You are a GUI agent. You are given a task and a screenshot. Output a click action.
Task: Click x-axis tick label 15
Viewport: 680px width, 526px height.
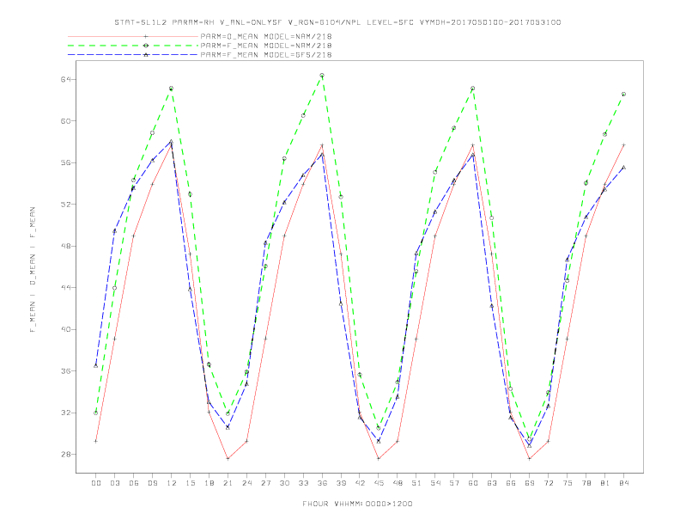[190, 483]
